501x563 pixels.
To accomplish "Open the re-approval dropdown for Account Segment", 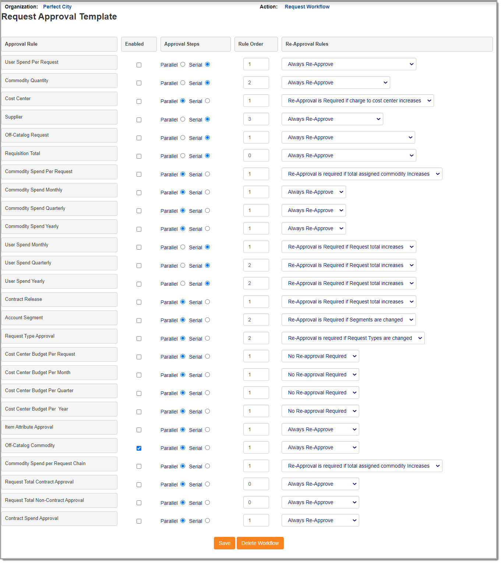I will 349,320.
